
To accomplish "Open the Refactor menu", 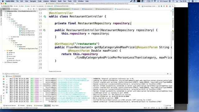I will click(53, 1).
